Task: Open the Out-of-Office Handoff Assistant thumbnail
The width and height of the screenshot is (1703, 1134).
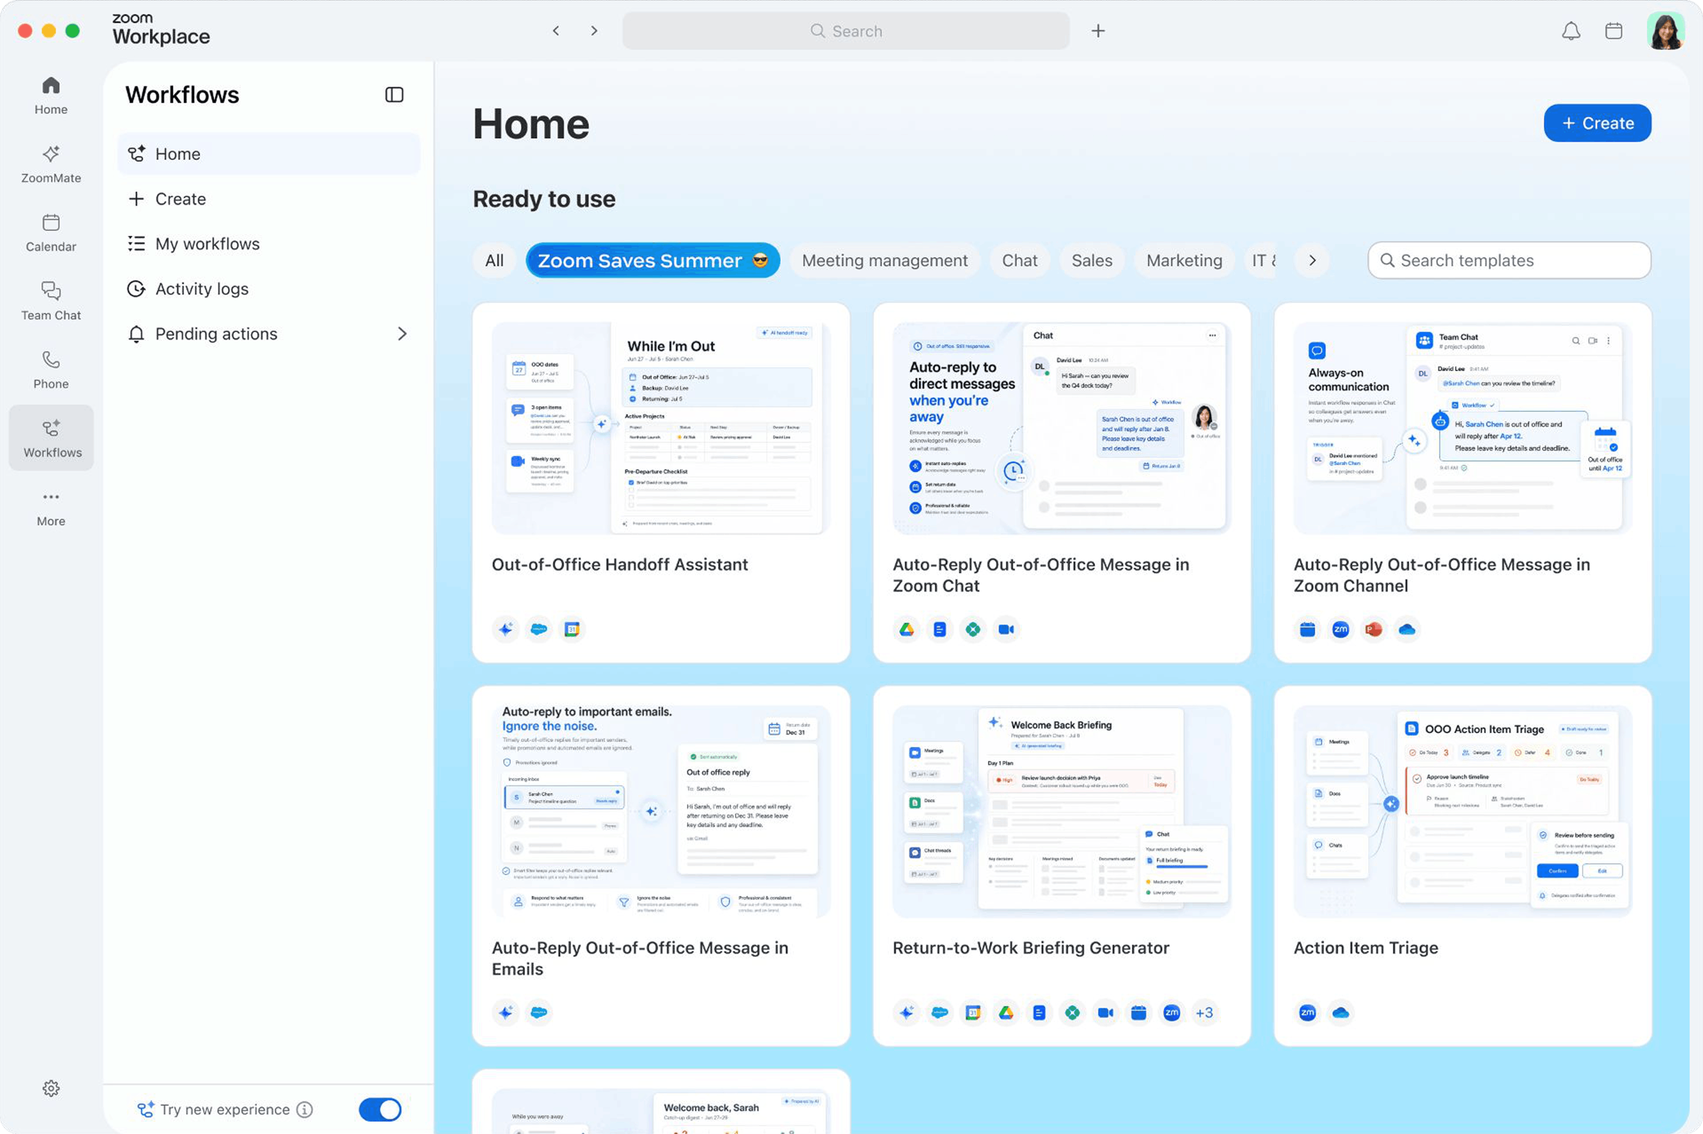Action: click(661, 428)
